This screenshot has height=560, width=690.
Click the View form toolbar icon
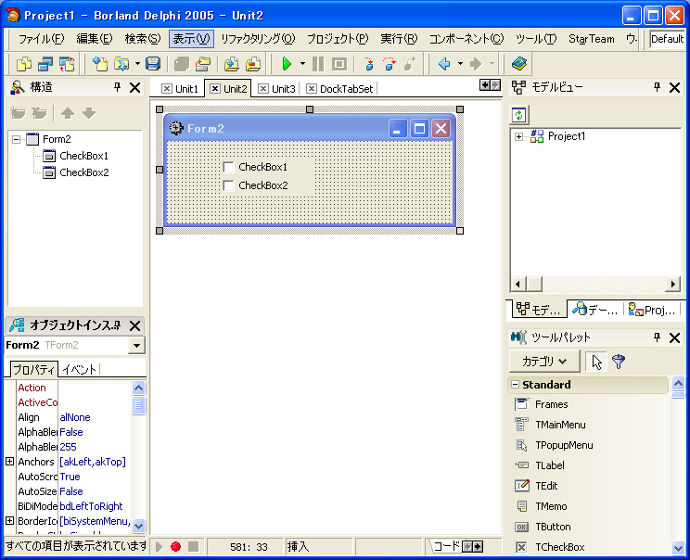tap(45, 64)
